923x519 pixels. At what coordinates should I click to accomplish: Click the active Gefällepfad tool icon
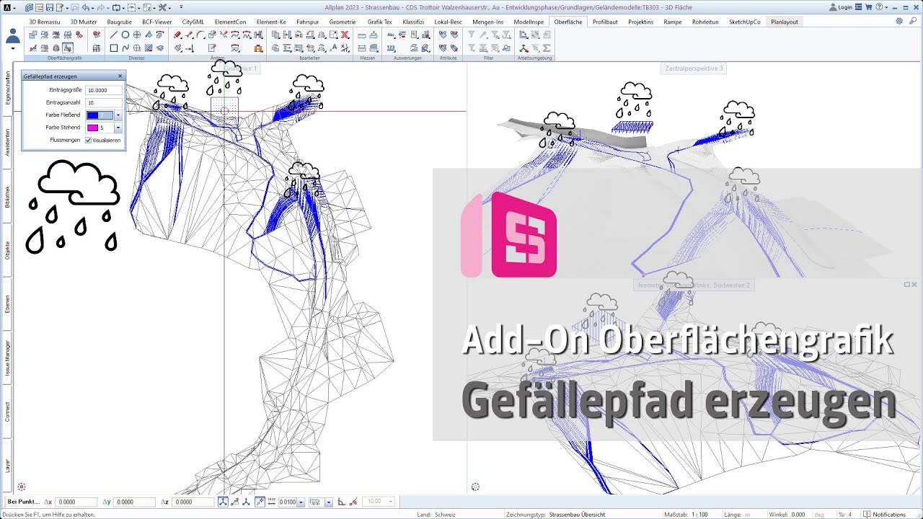[x=67, y=48]
